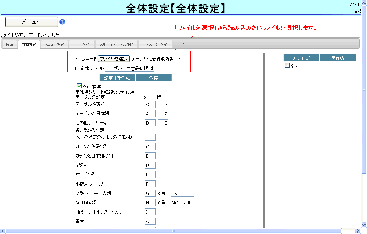This screenshot has width=367, height=234.
Task: Open the メニュー button
Action: point(32,22)
